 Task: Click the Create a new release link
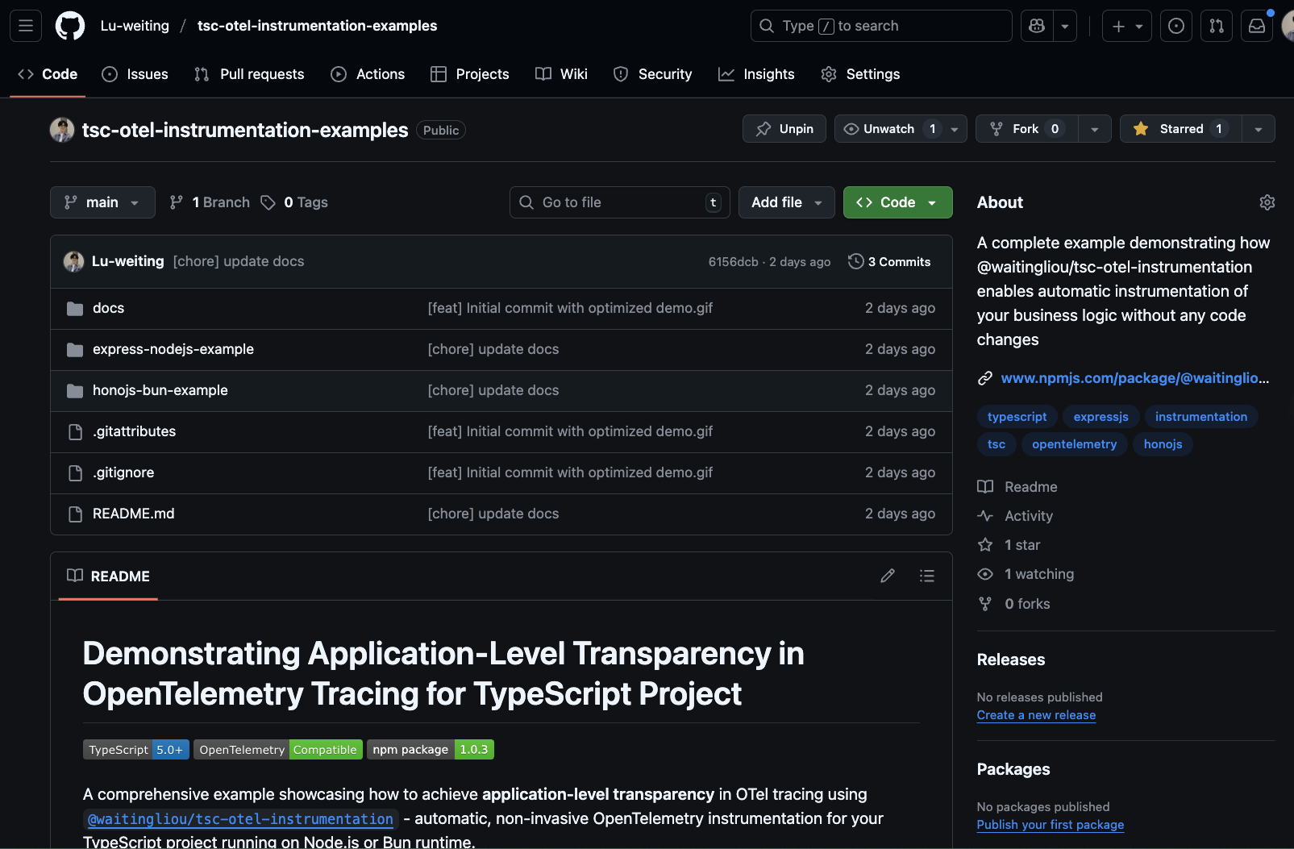click(x=1036, y=715)
